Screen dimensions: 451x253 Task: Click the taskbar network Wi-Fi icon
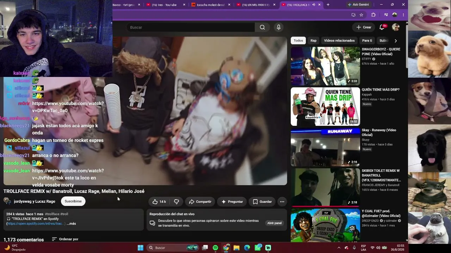pyautogui.click(x=372, y=248)
